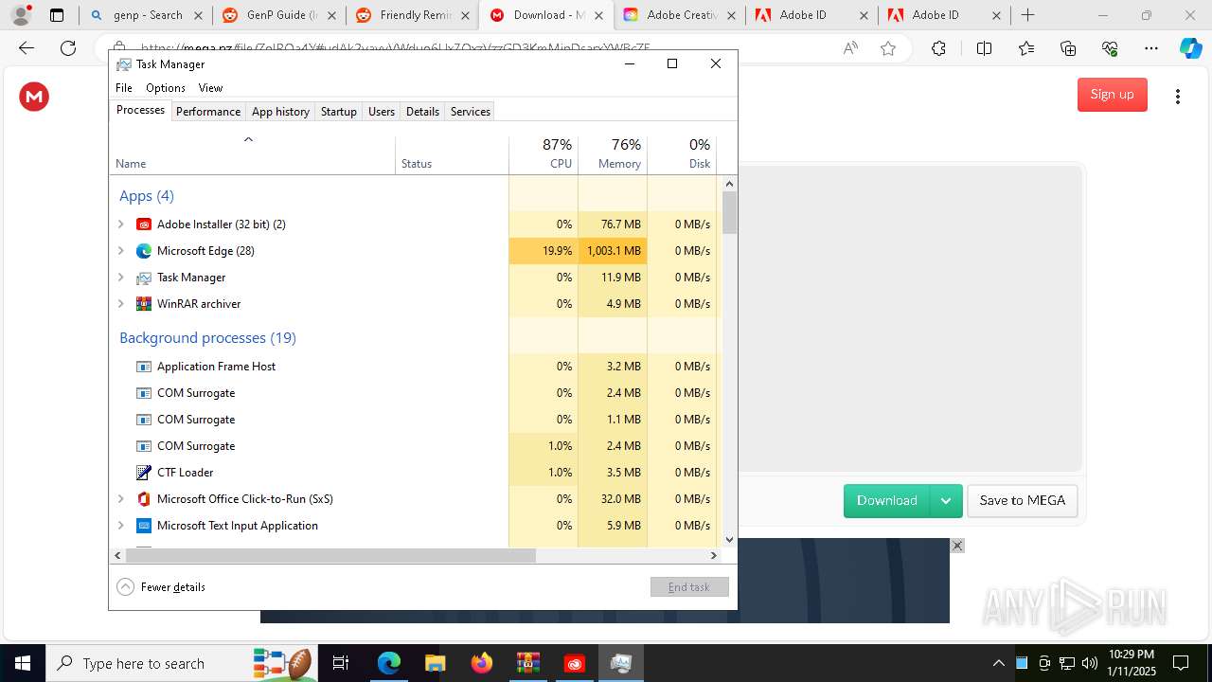Viewport: 1212px width, 682px height.
Task: Switch to the Services tab
Action: [x=471, y=112]
